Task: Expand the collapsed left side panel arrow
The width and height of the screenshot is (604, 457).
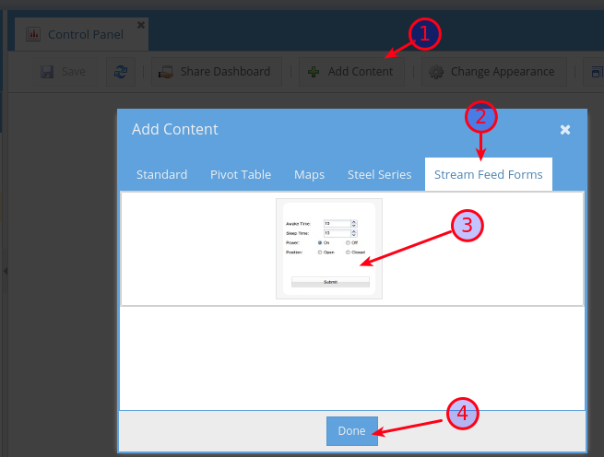Action: point(4,271)
